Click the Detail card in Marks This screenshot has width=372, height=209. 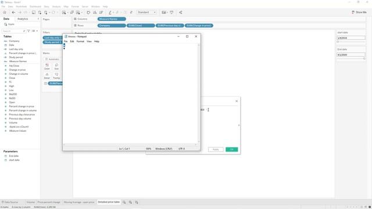(x=47, y=76)
